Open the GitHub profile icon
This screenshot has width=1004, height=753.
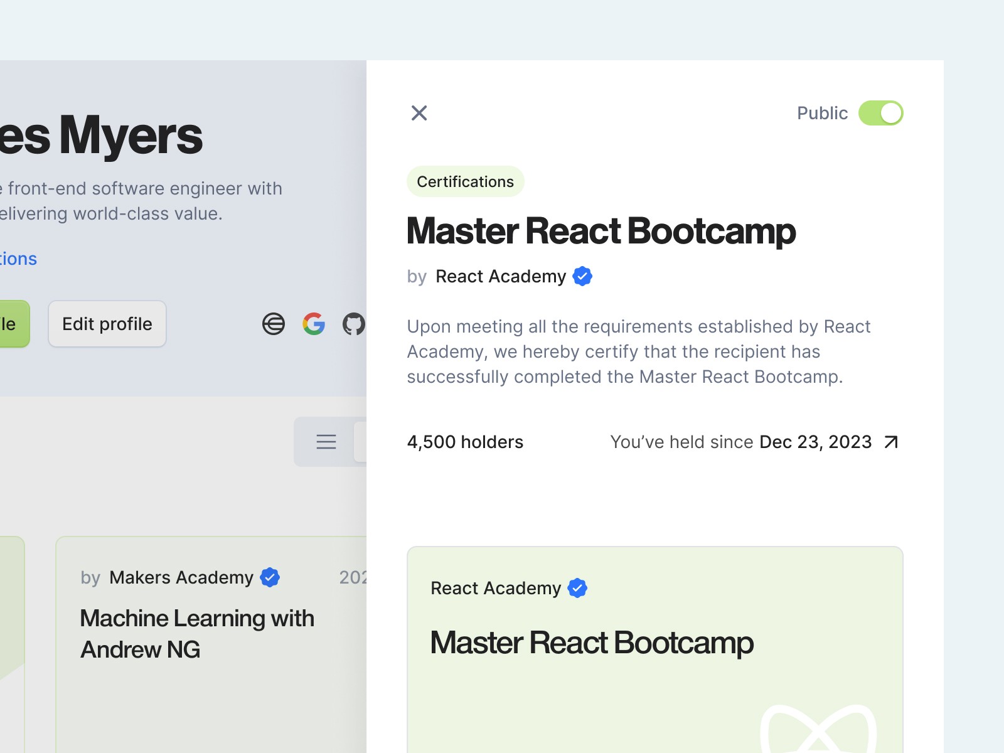(x=354, y=324)
